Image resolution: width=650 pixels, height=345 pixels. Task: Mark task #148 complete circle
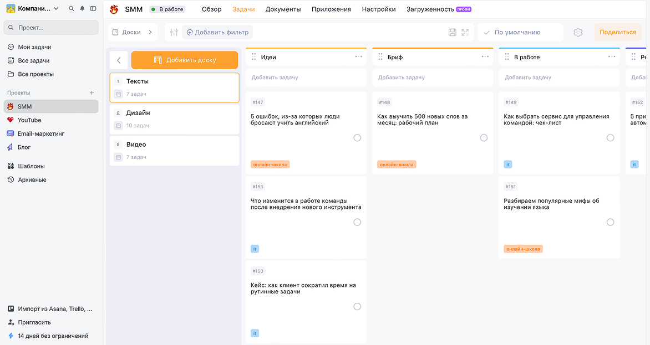point(484,138)
